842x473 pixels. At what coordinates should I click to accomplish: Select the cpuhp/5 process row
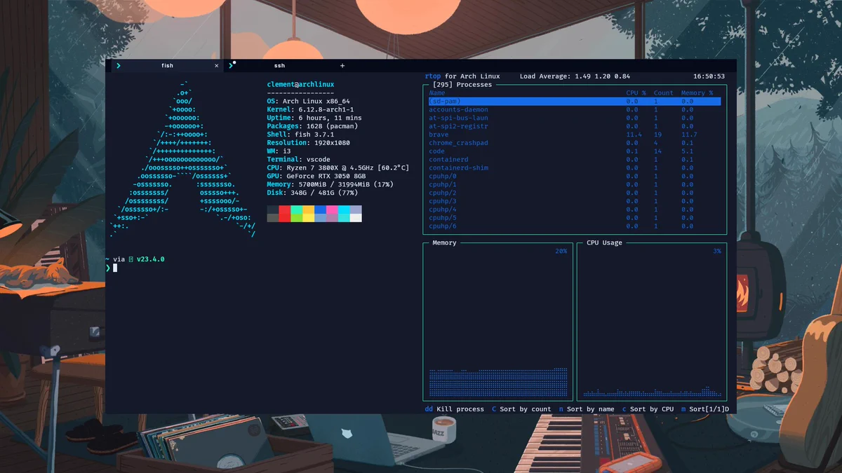pyautogui.click(x=575, y=218)
